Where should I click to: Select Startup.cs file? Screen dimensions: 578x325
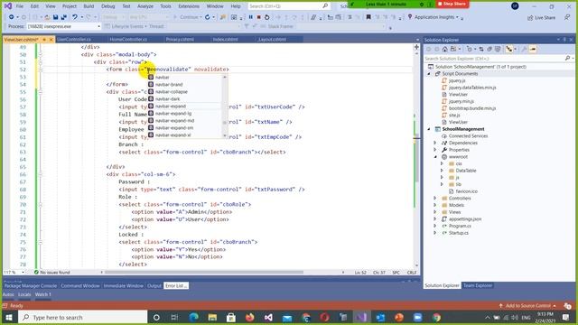(x=458, y=233)
